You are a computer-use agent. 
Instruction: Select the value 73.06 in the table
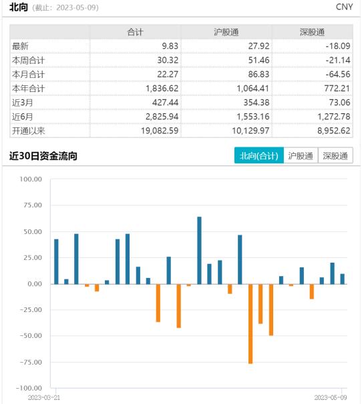339,103
